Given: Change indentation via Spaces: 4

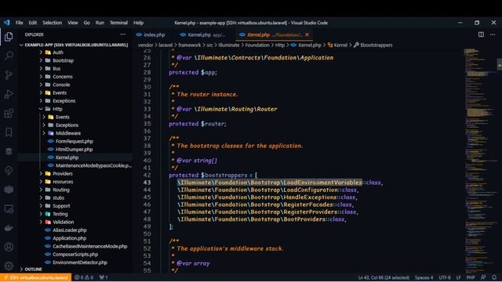Looking at the screenshot, I should tap(424, 277).
